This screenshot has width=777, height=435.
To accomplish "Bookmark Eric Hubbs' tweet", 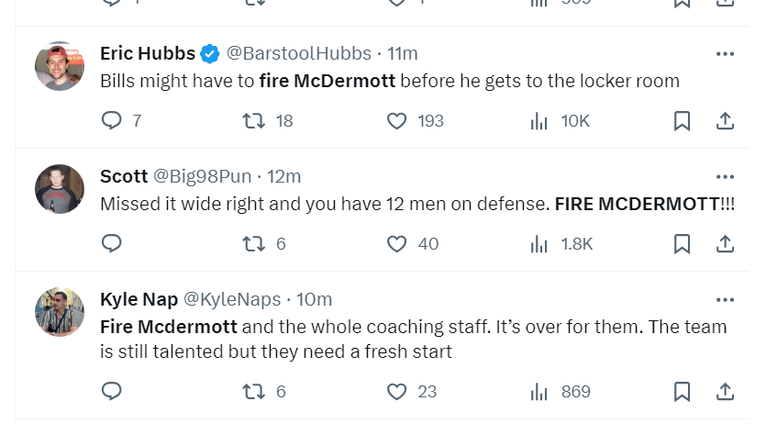I will coord(682,121).
